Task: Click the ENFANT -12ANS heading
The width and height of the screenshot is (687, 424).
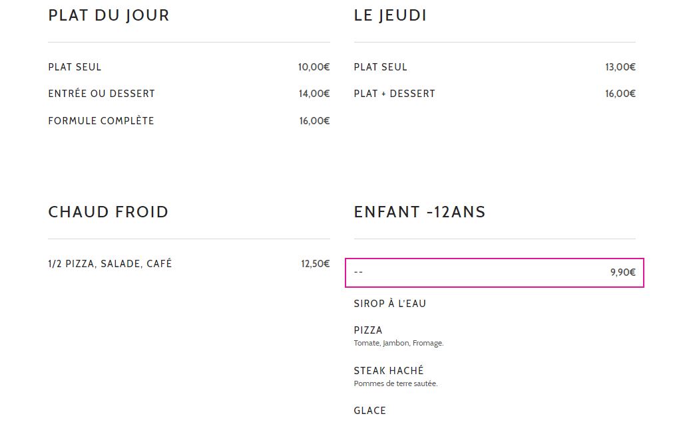Action: tap(420, 212)
